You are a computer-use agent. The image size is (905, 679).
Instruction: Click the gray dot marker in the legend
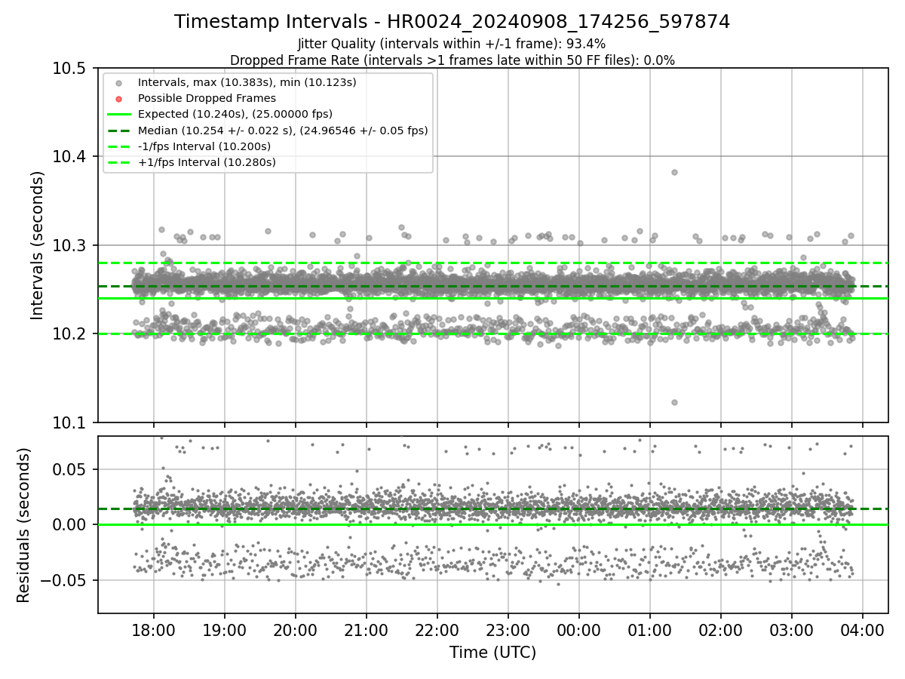coord(119,82)
